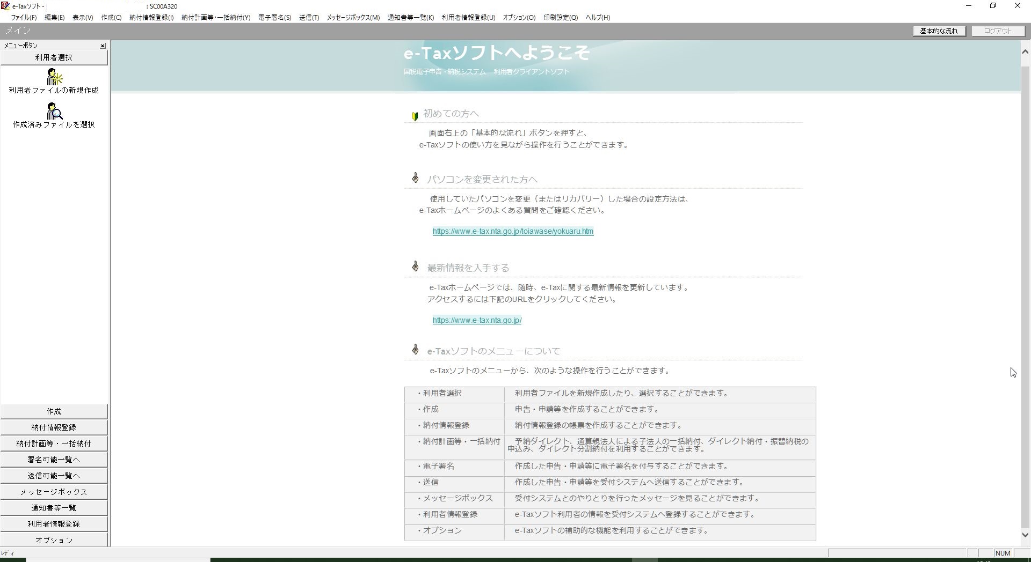
Task: Click the beginner mark icon beside 初めての方へ
Action: pos(415,116)
